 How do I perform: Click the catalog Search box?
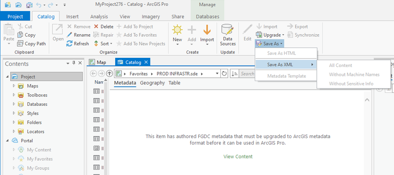point(247,74)
